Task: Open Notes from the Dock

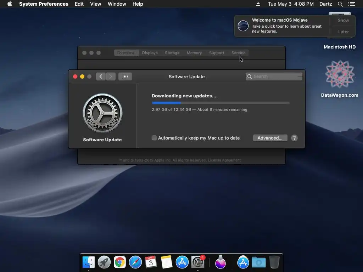Action: point(167,262)
